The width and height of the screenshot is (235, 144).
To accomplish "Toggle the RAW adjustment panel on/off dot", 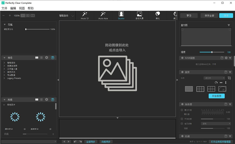I will pyautogui.click(x=182, y=58).
